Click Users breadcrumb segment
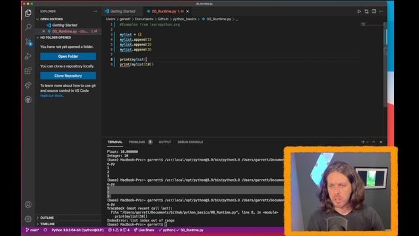 point(111,19)
